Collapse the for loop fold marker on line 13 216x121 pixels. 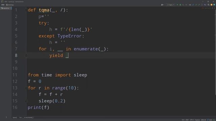(26, 88)
